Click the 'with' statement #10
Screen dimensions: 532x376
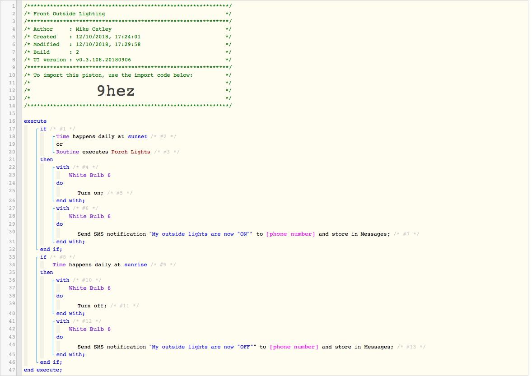pyautogui.click(x=63, y=280)
